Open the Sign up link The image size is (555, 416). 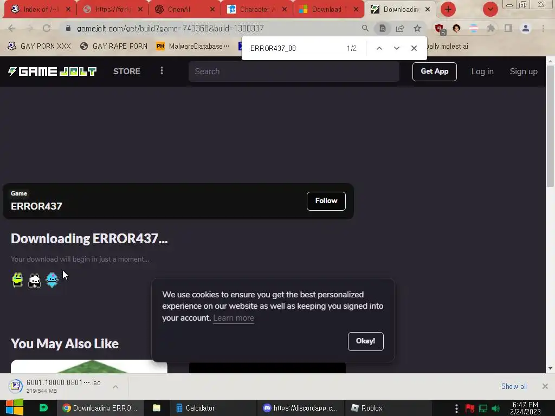click(524, 71)
